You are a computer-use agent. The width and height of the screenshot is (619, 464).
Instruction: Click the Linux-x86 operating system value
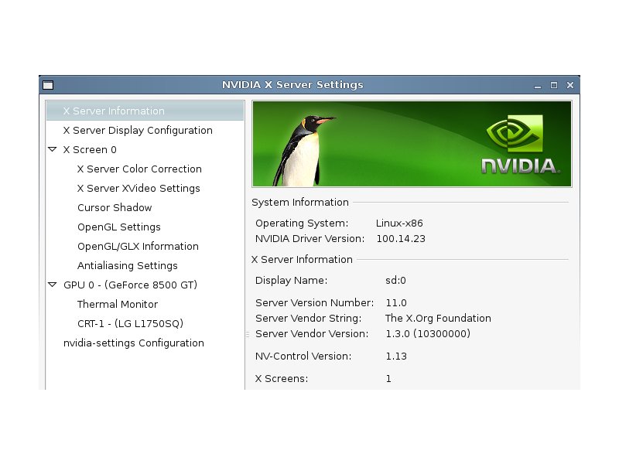[x=399, y=223]
